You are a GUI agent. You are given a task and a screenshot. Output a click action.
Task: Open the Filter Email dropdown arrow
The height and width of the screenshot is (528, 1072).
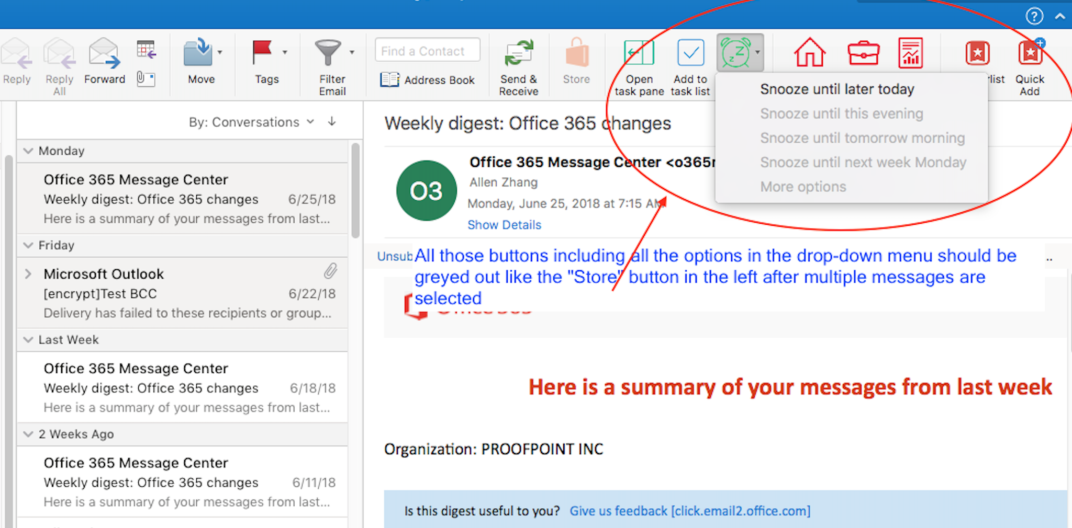pyautogui.click(x=352, y=52)
